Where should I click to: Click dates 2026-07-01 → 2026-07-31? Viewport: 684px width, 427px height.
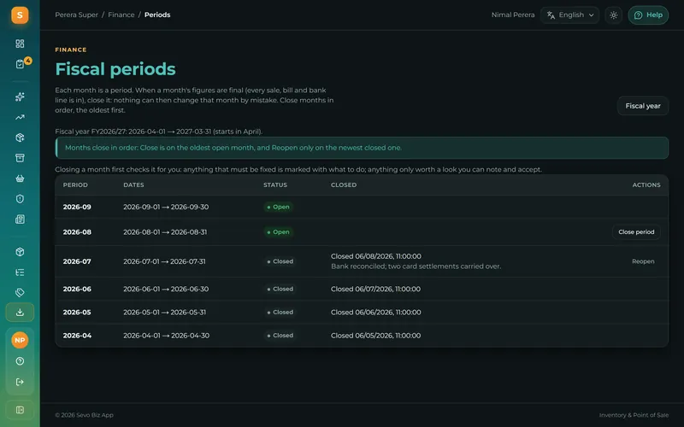(164, 261)
